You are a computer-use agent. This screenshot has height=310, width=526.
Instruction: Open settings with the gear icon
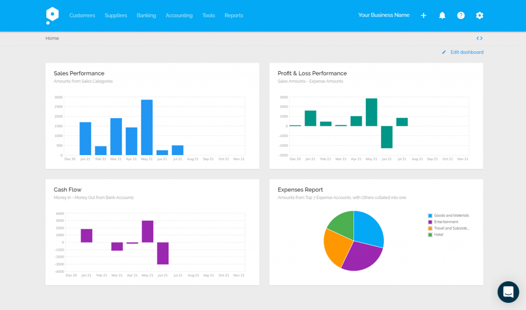point(479,15)
